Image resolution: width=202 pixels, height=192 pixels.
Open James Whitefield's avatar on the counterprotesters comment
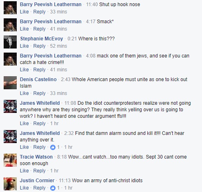tap(10, 106)
